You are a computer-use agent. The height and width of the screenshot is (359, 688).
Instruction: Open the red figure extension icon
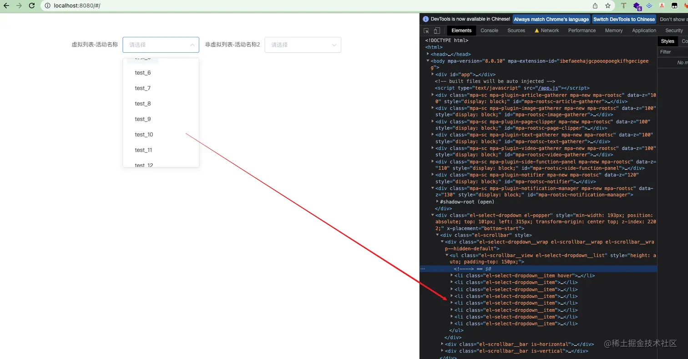tap(662, 5)
